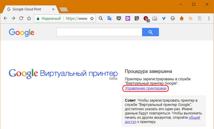214x129 pixels.
Task: Click the Google Виртуальный принтер logo
Action: [63, 74]
